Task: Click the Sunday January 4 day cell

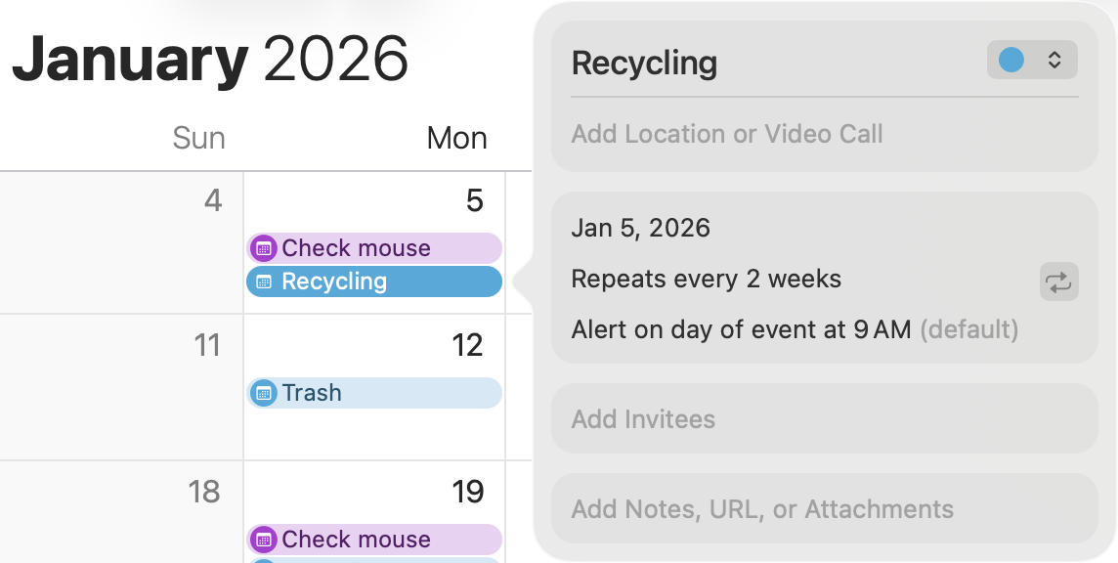Action: tap(122, 244)
